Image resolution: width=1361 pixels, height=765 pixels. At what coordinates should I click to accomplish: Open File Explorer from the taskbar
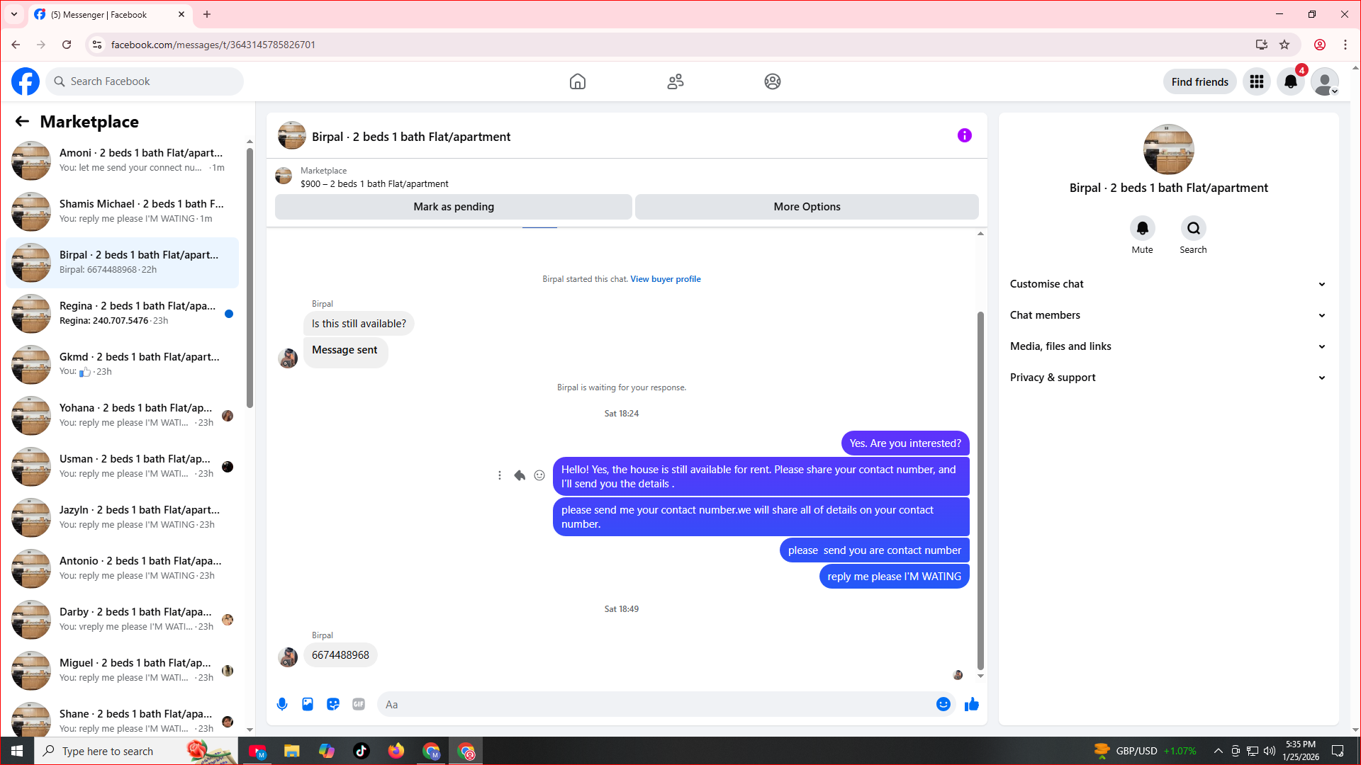[x=292, y=751]
